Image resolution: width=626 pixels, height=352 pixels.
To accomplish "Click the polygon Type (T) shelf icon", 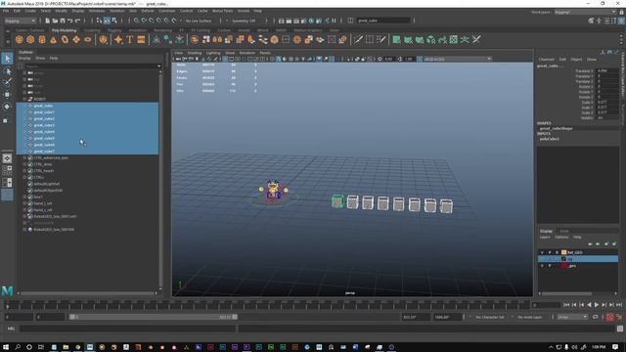I will coord(130,39).
